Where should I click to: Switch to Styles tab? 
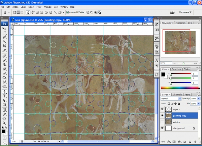[187, 69]
